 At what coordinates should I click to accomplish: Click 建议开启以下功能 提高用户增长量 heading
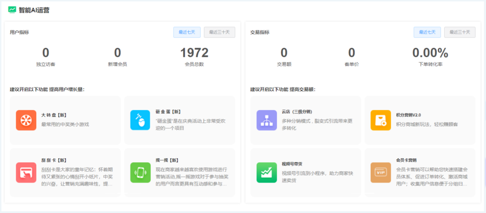(47, 90)
